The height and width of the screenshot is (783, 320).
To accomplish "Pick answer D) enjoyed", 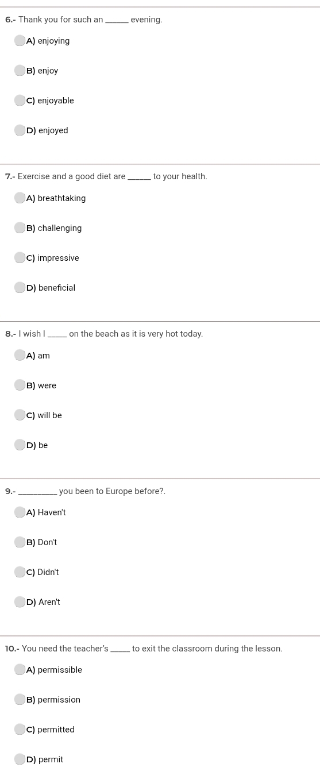I will [20, 130].
